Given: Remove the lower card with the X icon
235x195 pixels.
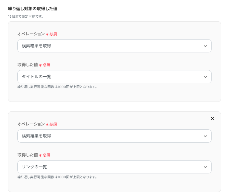Looking at the screenshot, I should tap(212, 118).
